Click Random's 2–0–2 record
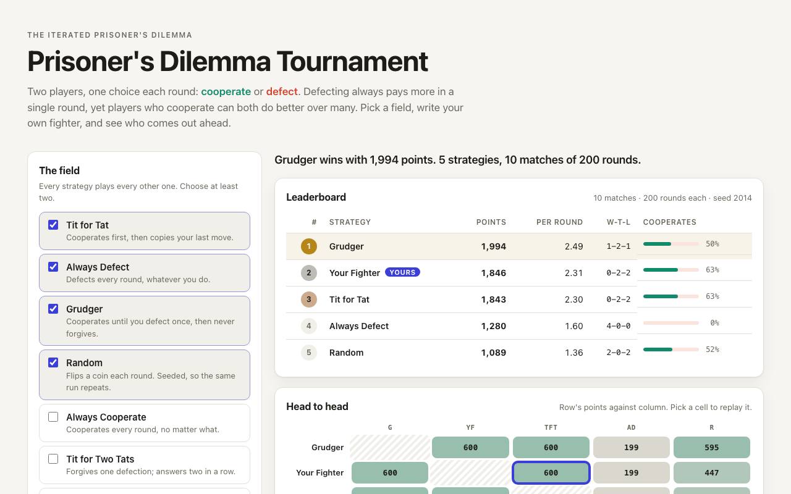The width and height of the screenshot is (791, 494). pos(619,353)
